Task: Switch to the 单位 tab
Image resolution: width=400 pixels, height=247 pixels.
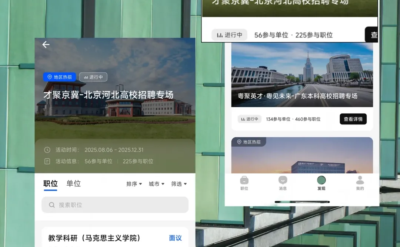Action: click(73, 183)
